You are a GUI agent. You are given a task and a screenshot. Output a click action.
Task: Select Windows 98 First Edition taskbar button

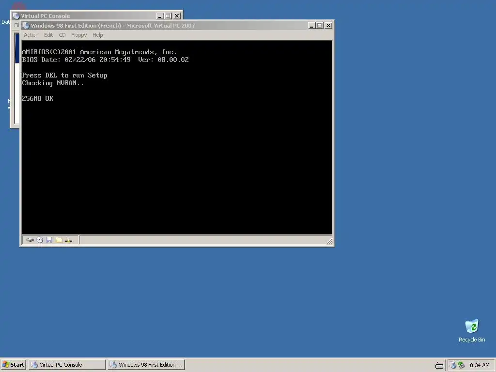tap(146, 365)
